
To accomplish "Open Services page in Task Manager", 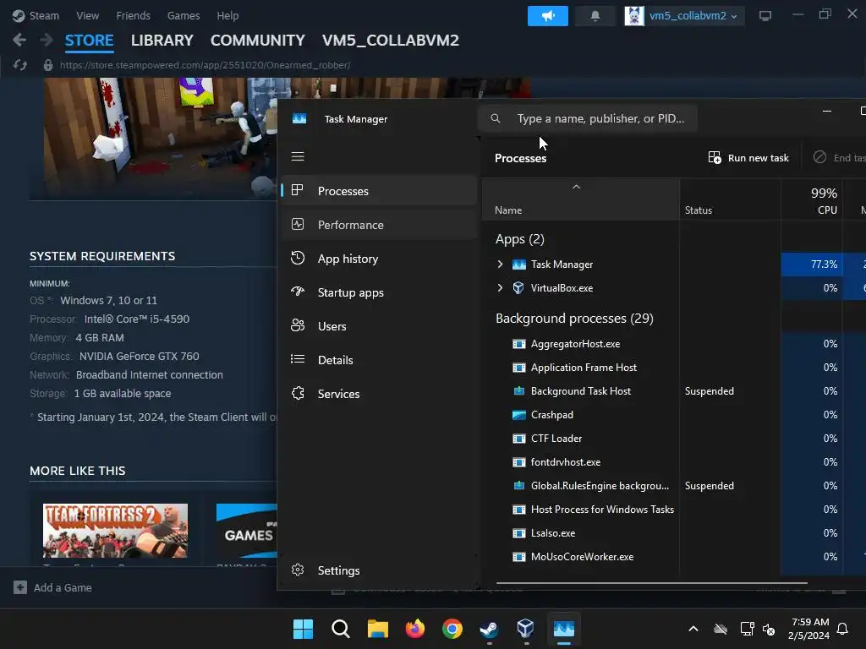I will point(380,394).
